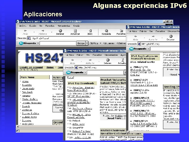Click Adelante arrow in right IE window
Viewport: 189px width, 142px height.
153,36
